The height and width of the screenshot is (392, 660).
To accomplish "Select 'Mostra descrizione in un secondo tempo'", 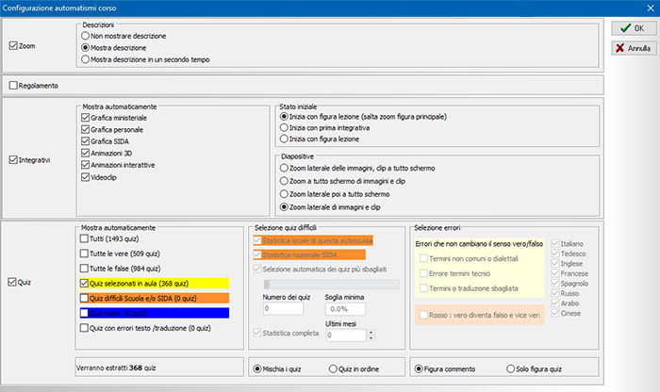I will point(88,58).
